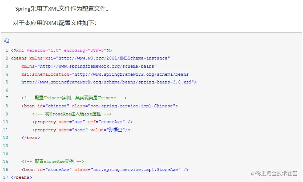Viewport: 303px width, 182px height.
Task: Click the comment '配置Chinese实例' on line 7
Action: pyautogui.click(x=74, y=98)
